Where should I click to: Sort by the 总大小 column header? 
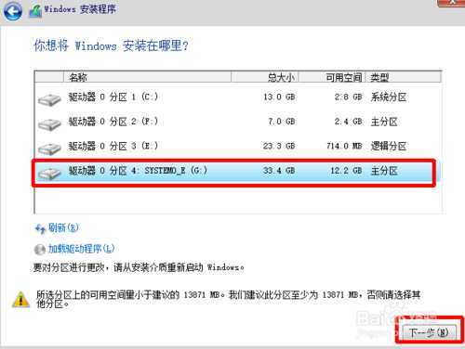(264, 77)
